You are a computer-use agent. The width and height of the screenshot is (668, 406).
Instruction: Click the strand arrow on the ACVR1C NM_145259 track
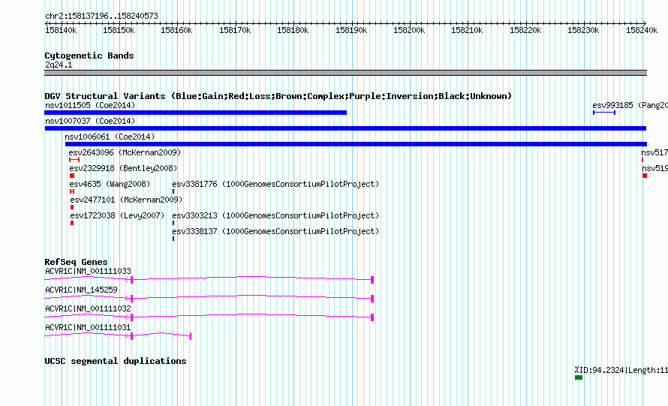point(127,299)
